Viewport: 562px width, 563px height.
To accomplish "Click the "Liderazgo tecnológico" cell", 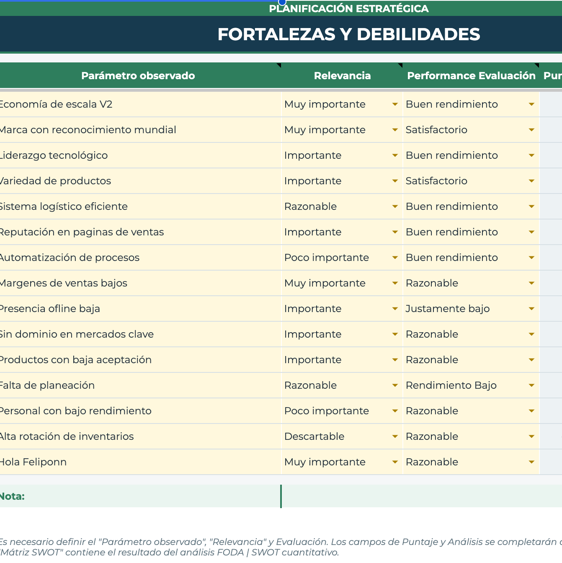I will click(140, 155).
